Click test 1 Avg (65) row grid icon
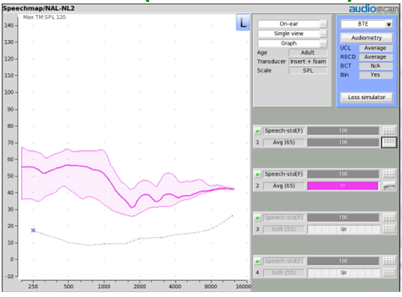The height and width of the screenshot is (297, 402). (x=388, y=142)
